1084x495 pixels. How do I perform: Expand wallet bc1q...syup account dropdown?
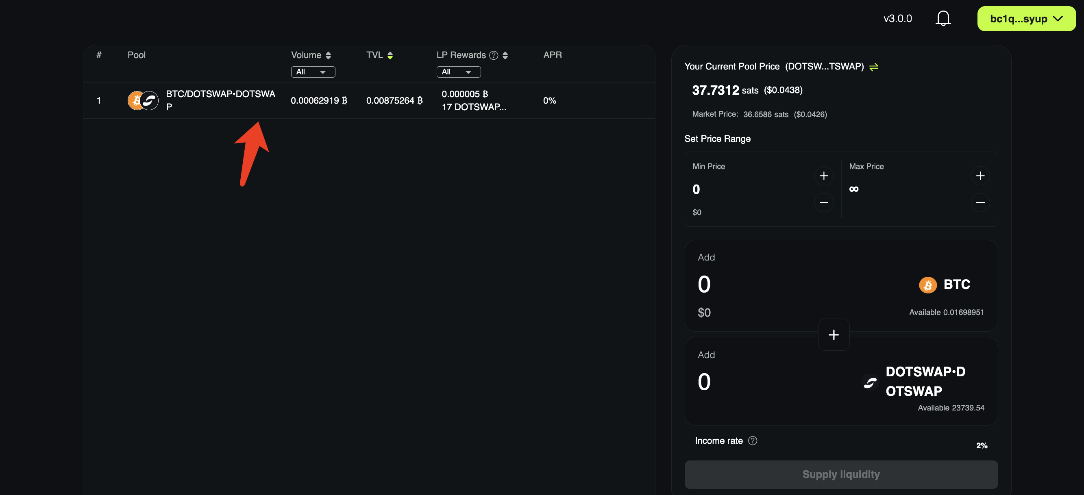coord(1026,19)
